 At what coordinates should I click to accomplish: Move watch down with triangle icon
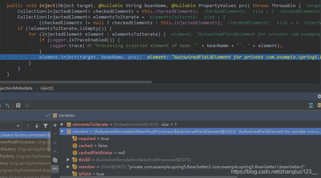point(55,151)
